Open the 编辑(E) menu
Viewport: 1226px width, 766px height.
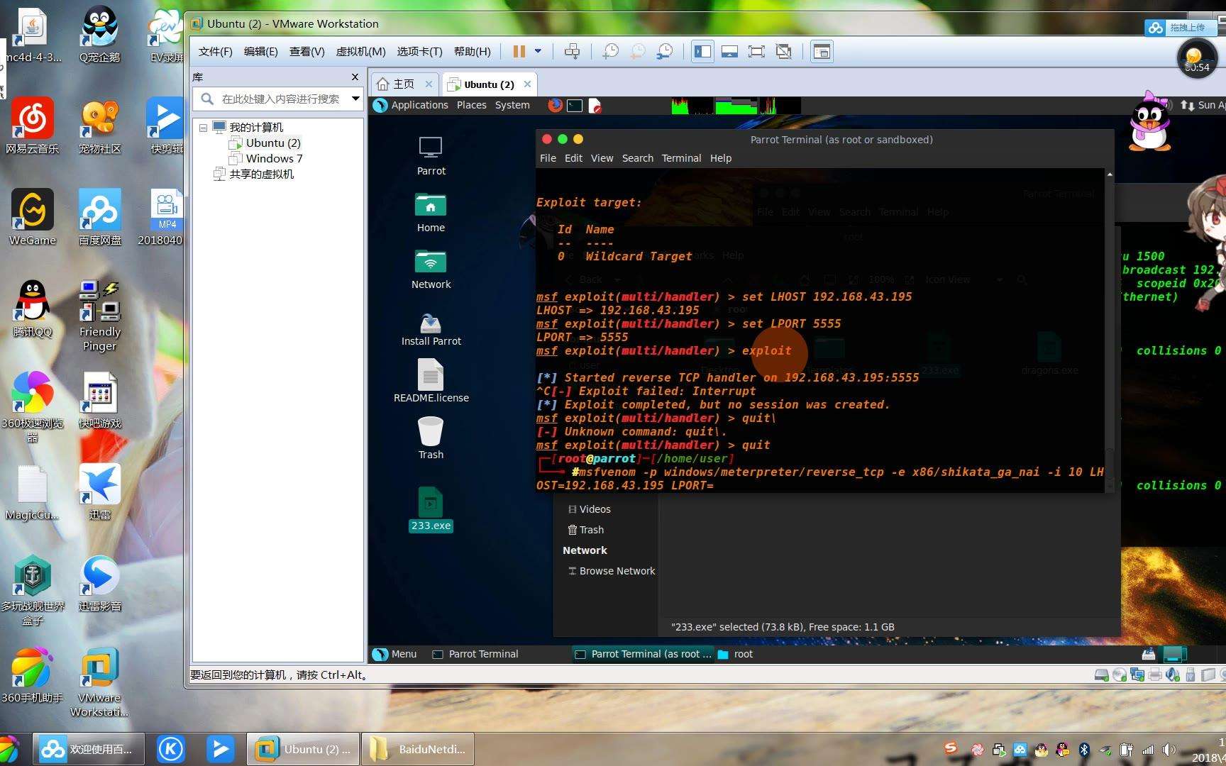tap(260, 52)
